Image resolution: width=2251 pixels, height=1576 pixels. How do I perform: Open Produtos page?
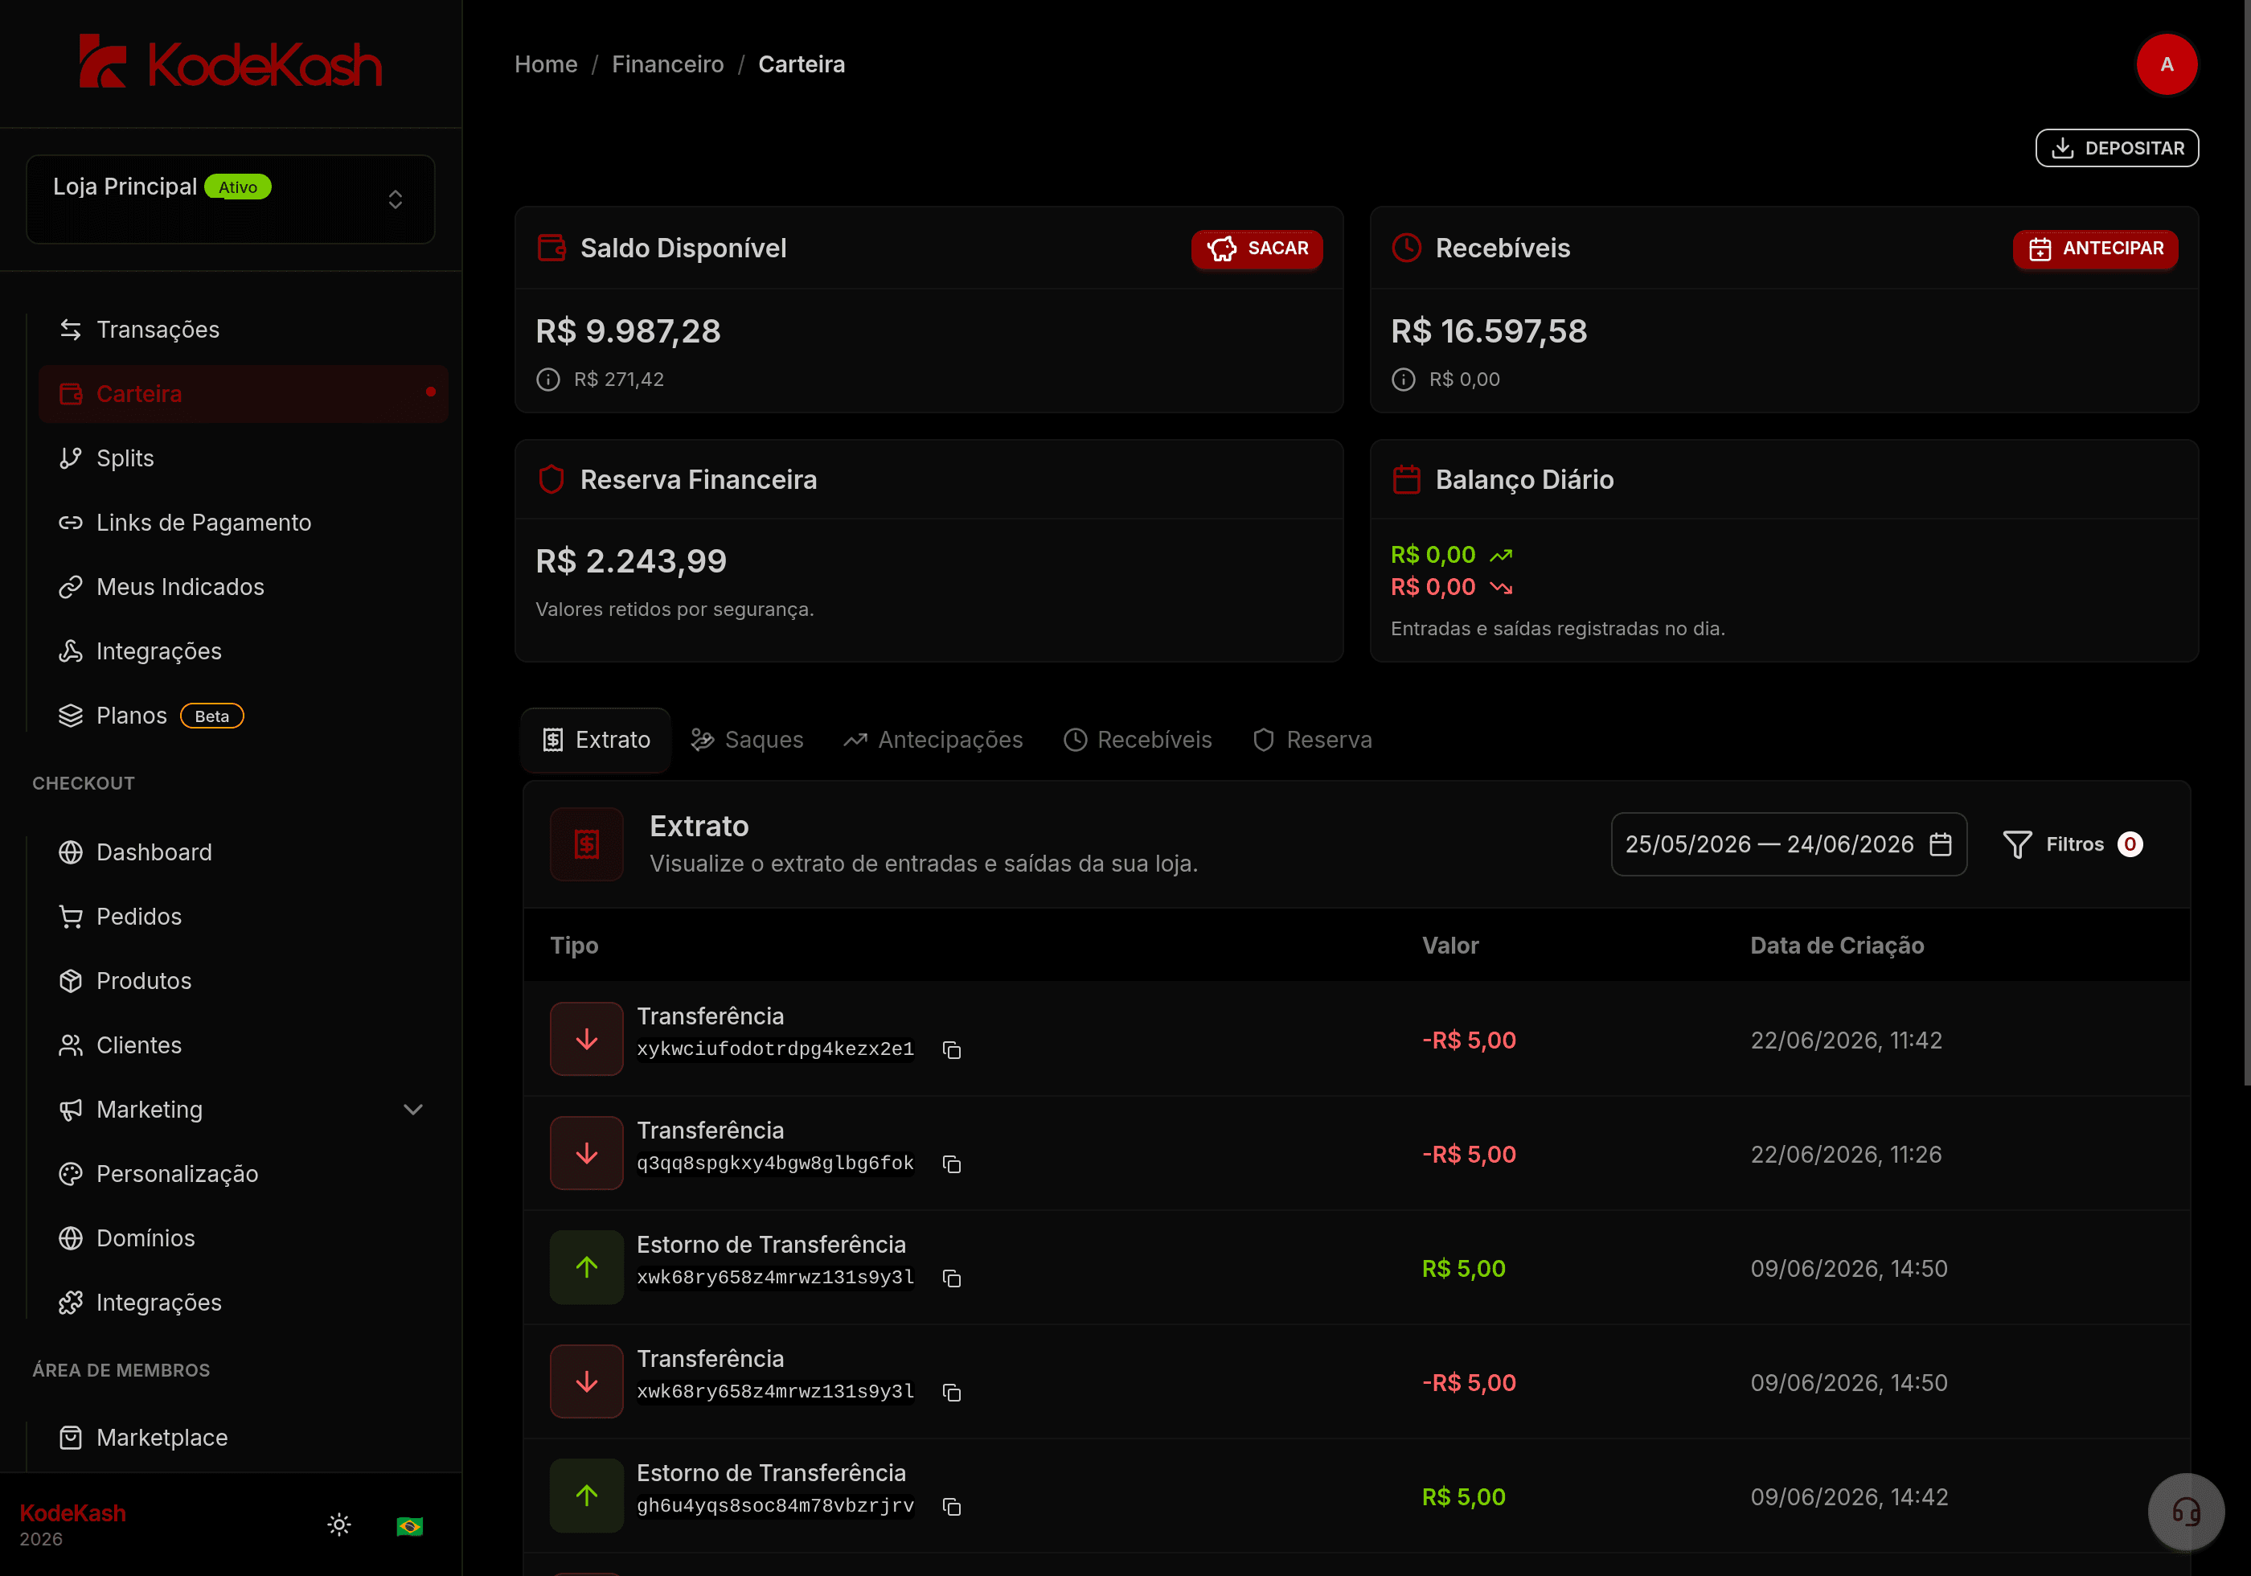point(243,981)
